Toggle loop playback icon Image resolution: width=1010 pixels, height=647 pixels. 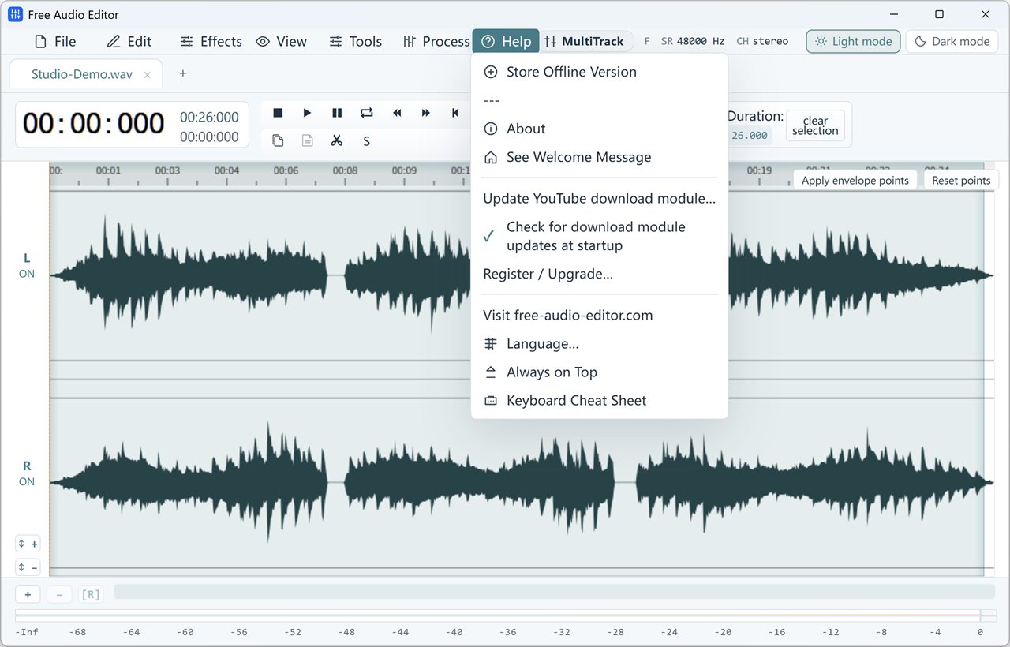click(367, 113)
